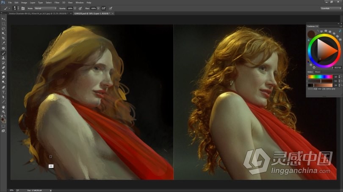
Task: Select the Line shape tool
Action: pos(3,102)
